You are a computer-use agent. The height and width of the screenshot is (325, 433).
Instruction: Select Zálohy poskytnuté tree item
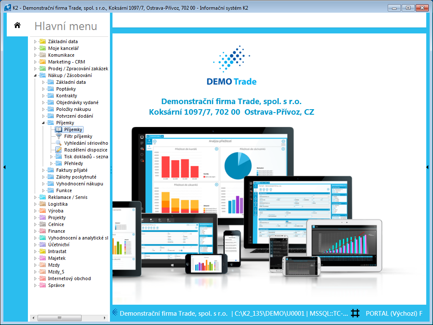pyautogui.click(x=76, y=177)
